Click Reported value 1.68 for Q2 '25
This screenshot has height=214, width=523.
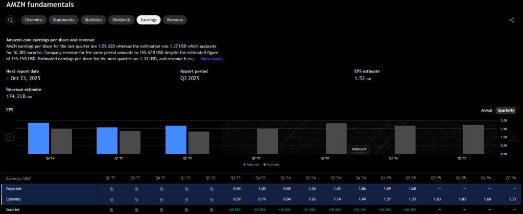click(412, 189)
